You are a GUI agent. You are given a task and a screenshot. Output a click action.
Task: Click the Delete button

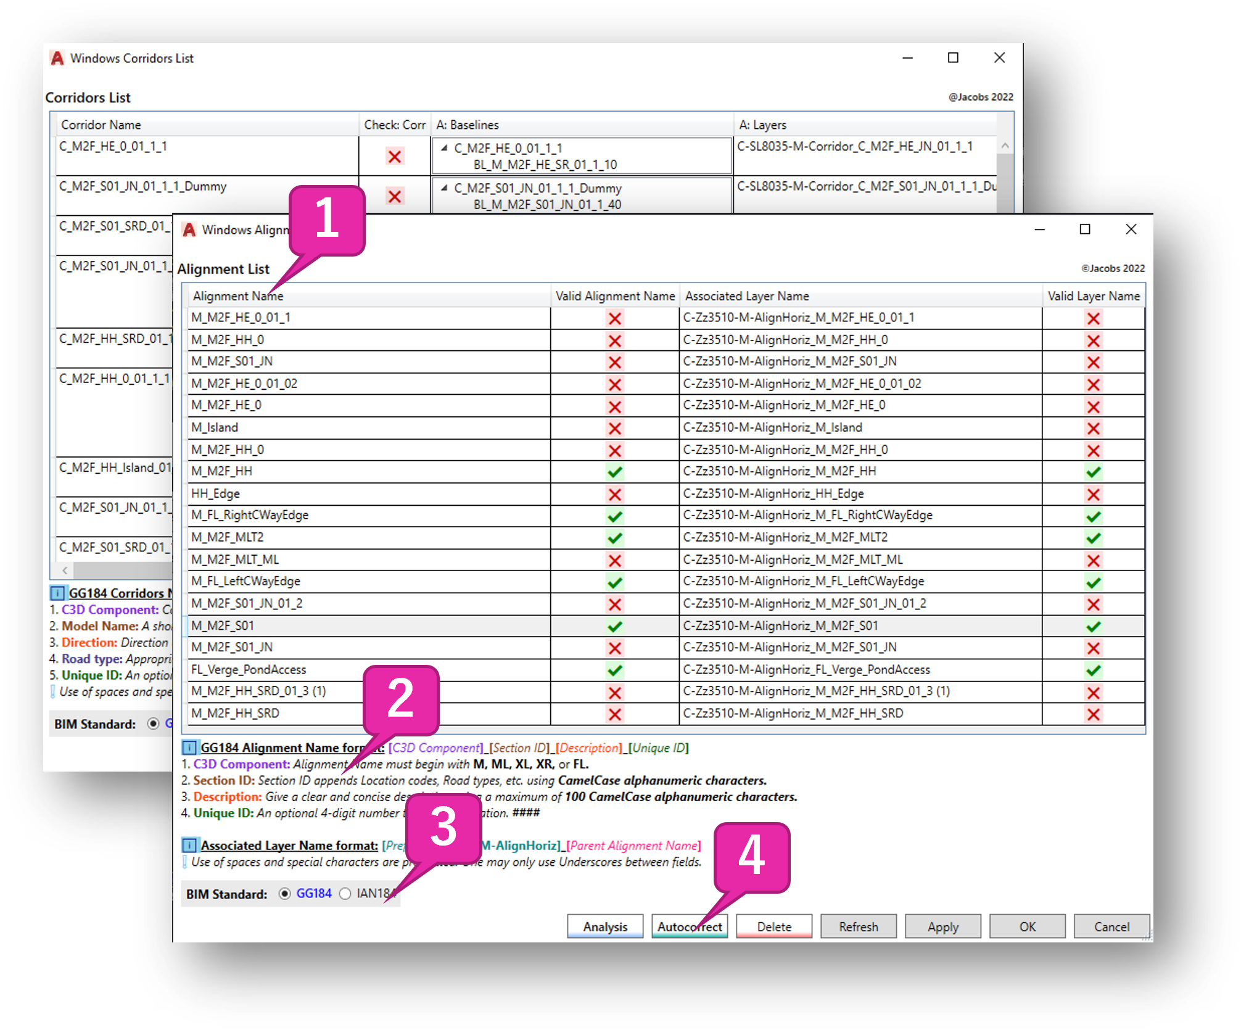pos(773,926)
